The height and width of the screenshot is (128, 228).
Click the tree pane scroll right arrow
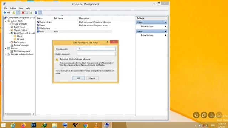33,114
